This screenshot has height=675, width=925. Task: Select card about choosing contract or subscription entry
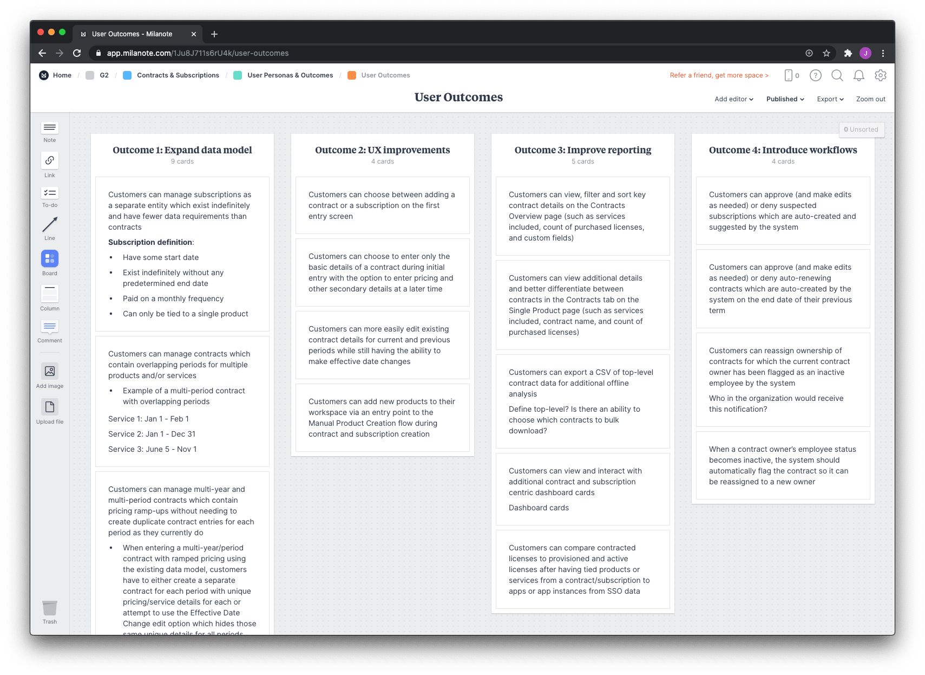point(383,205)
